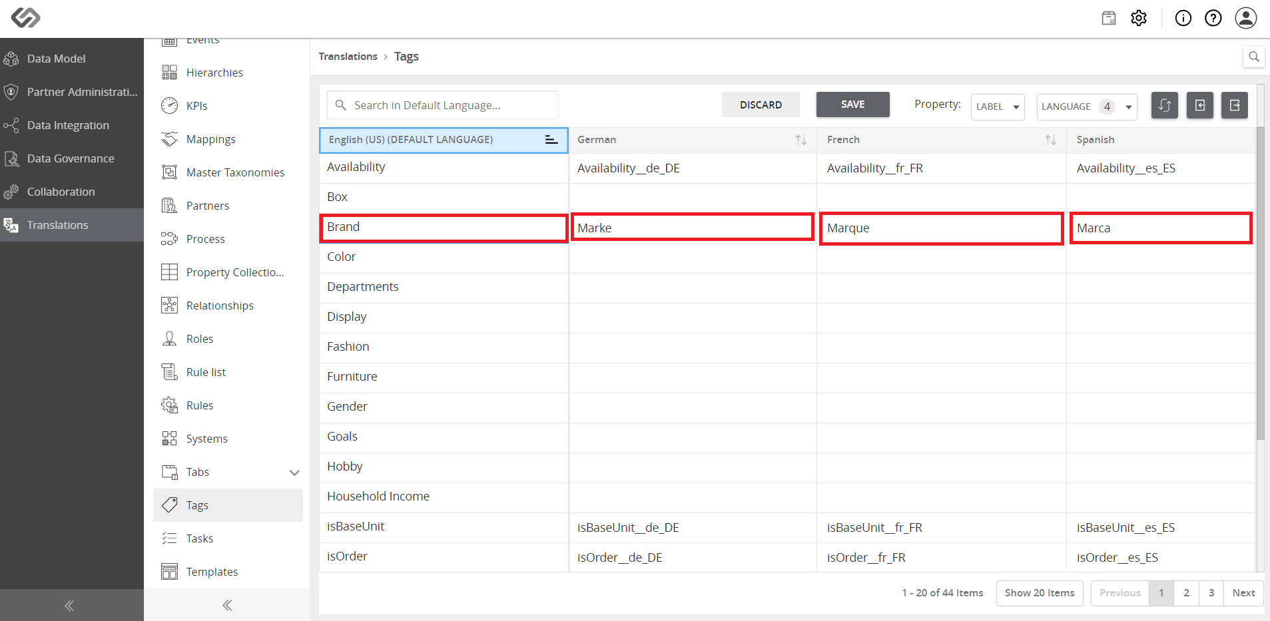Open the LANGUAGE selection dropdown
Screen dimensions: 1270x621
pos(1087,106)
